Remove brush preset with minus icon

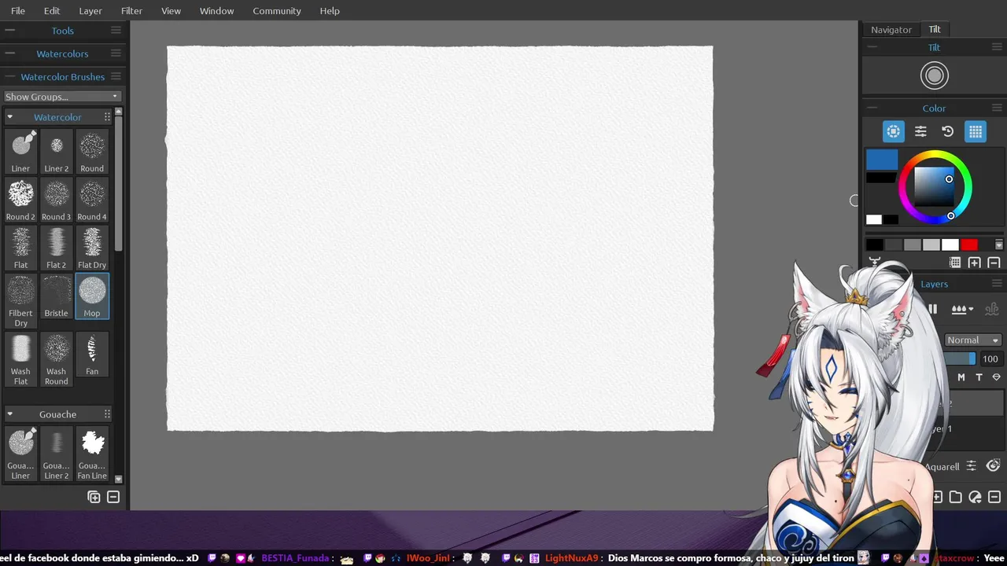coord(113,497)
